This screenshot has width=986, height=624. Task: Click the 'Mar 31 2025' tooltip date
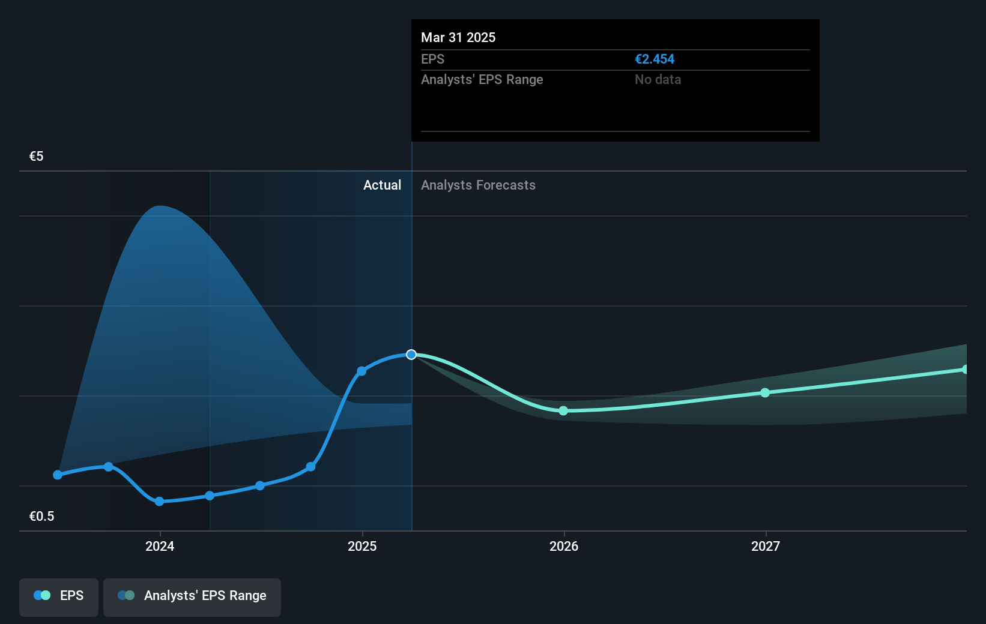(x=458, y=37)
